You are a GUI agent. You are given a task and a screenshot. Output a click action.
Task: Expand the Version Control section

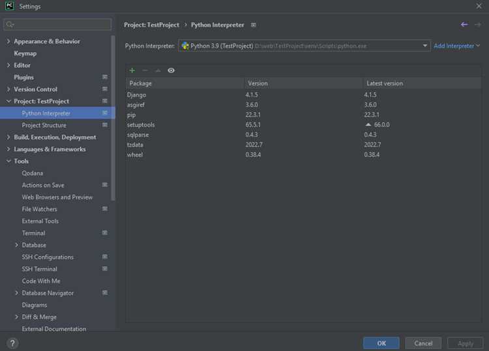tap(8, 89)
